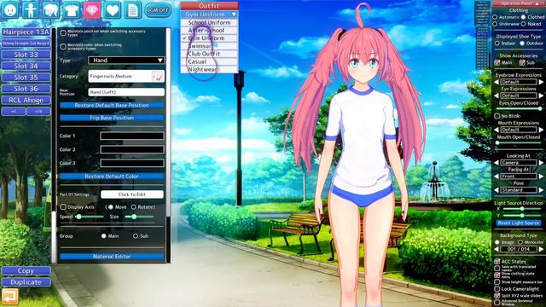The height and width of the screenshot is (307, 546).
Task: Open the document Save/Load tab icon
Action: [x=133, y=10]
